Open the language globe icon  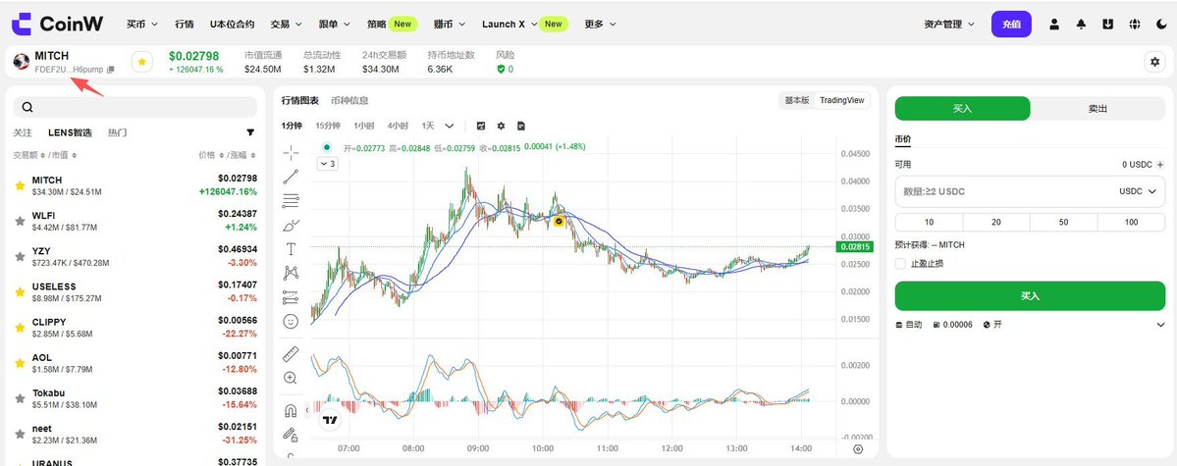click(1134, 24)
